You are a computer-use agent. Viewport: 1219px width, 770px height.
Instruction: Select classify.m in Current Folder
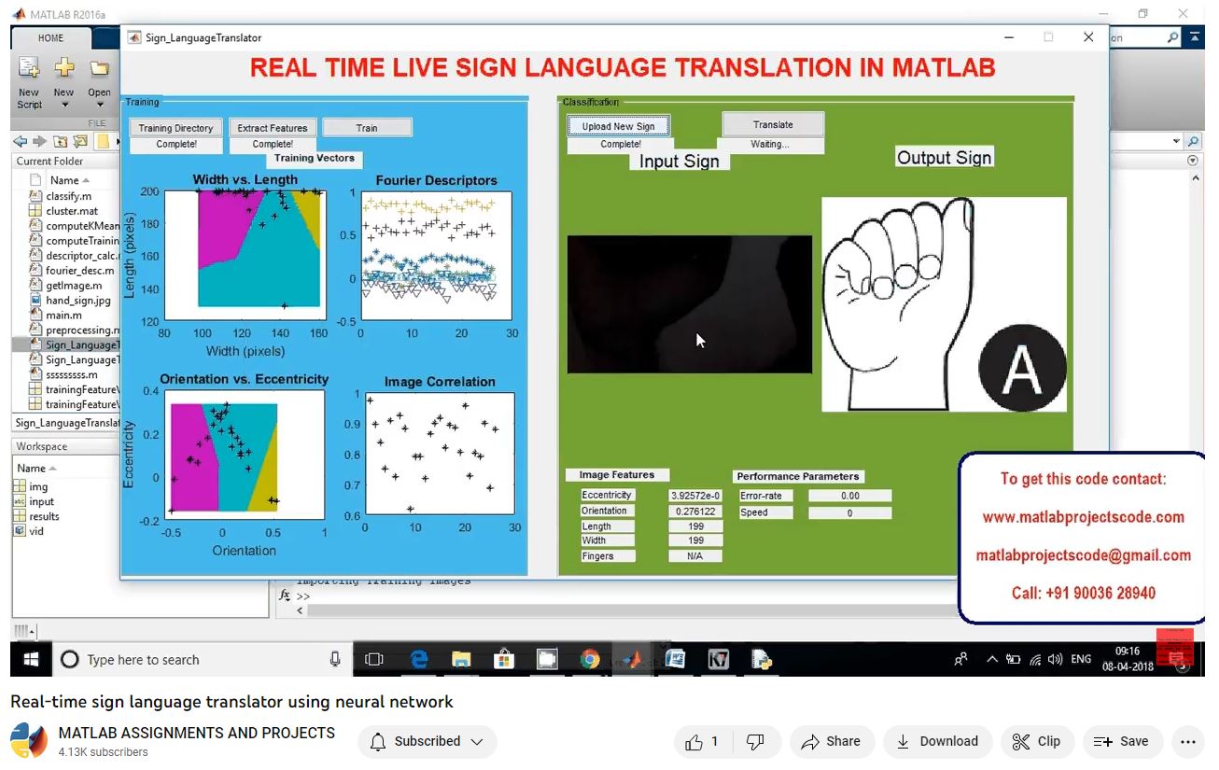[x=68, y=196]
